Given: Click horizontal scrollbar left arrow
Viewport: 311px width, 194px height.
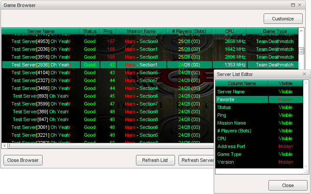Looking at the screenshot, I should click(x=5, y=146).
